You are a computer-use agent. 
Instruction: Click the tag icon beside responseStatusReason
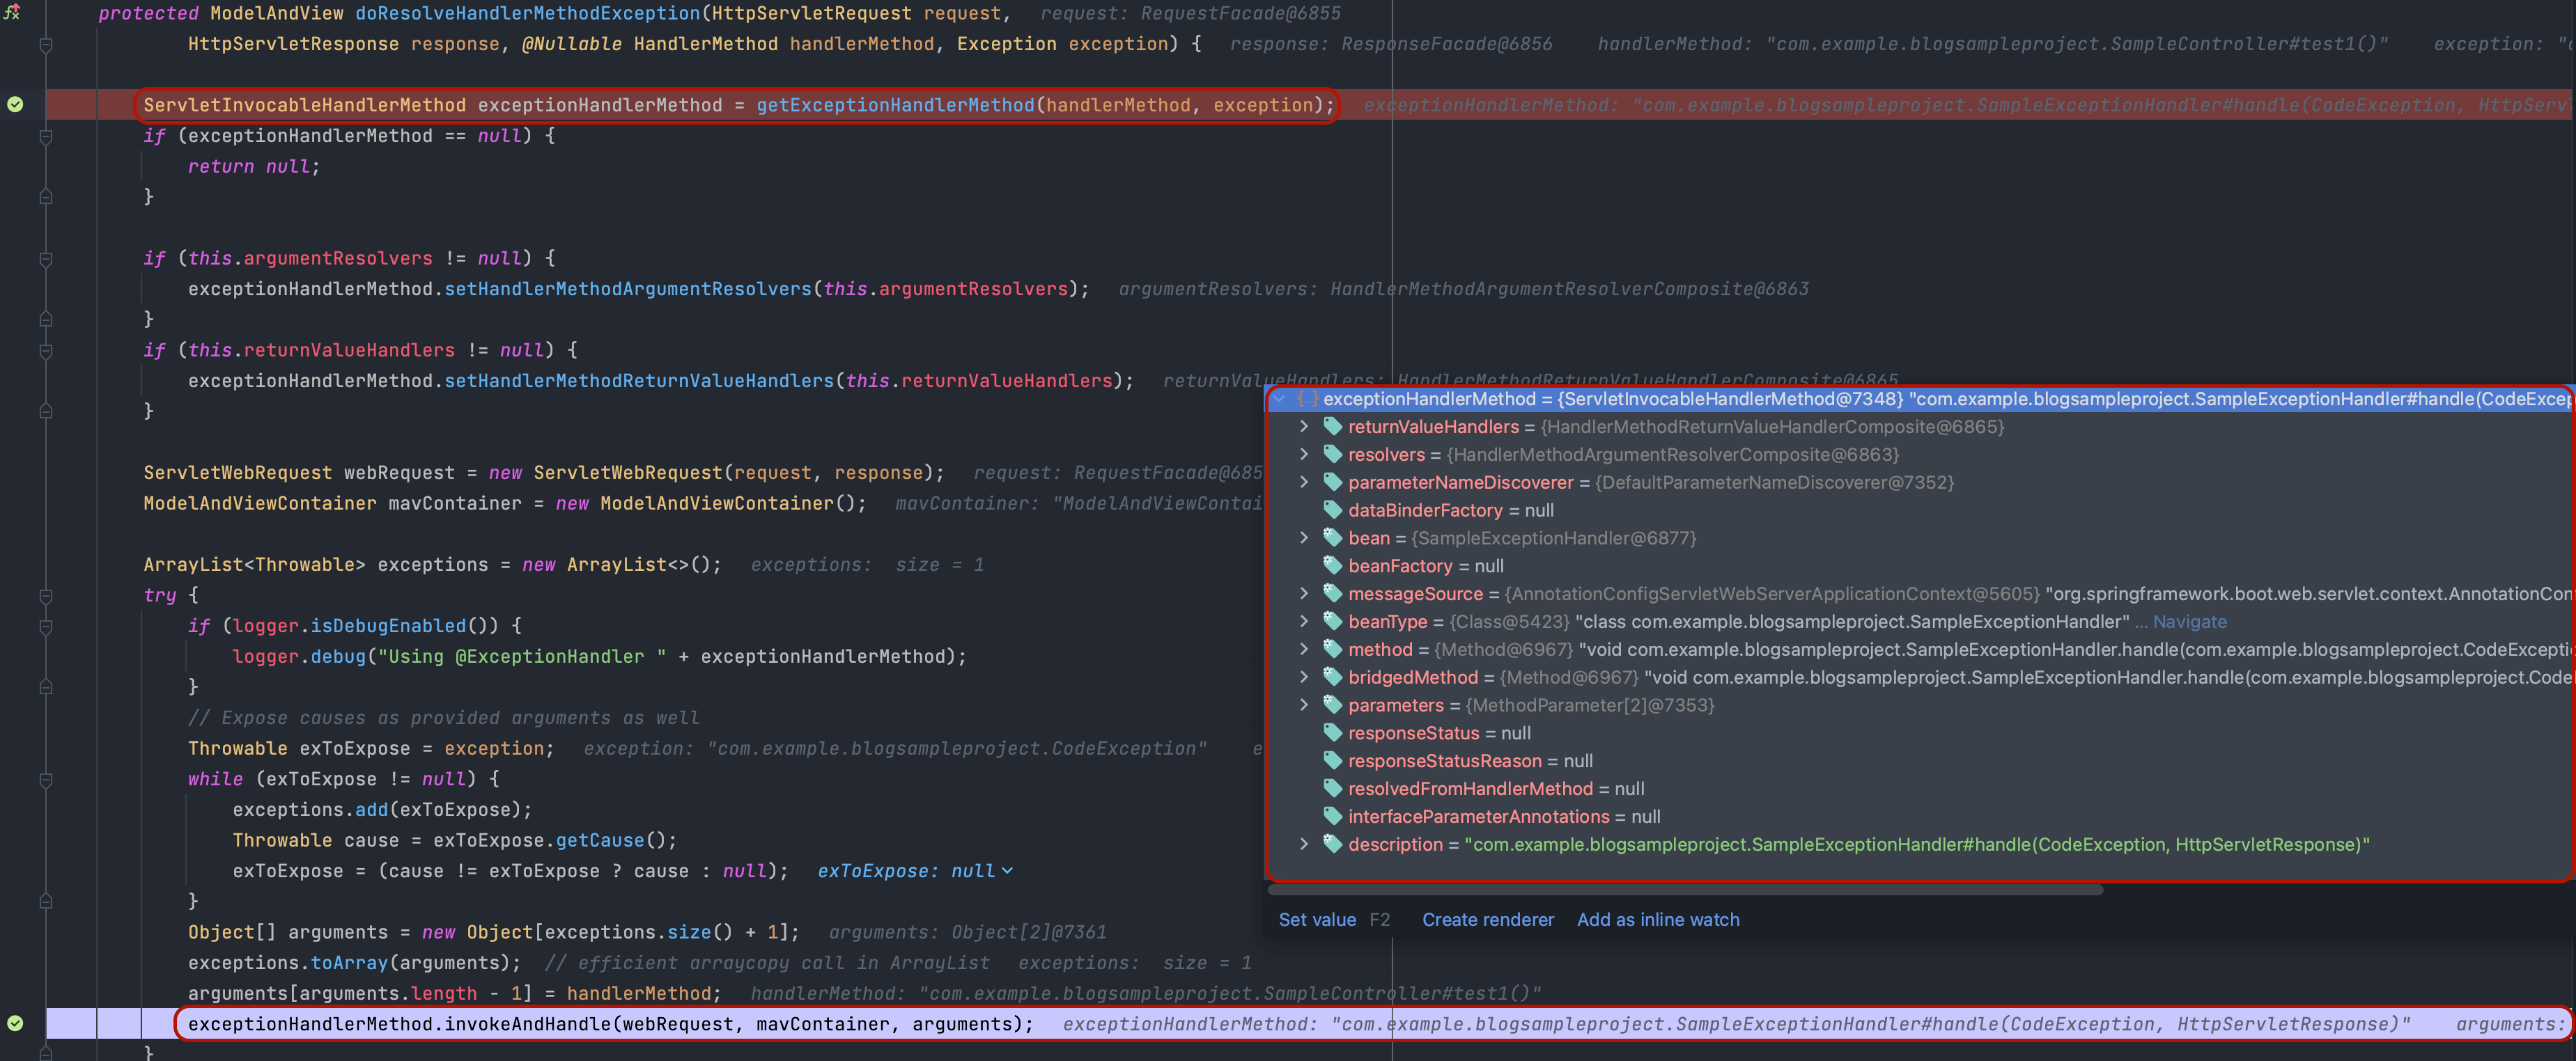click(1332, 761)
